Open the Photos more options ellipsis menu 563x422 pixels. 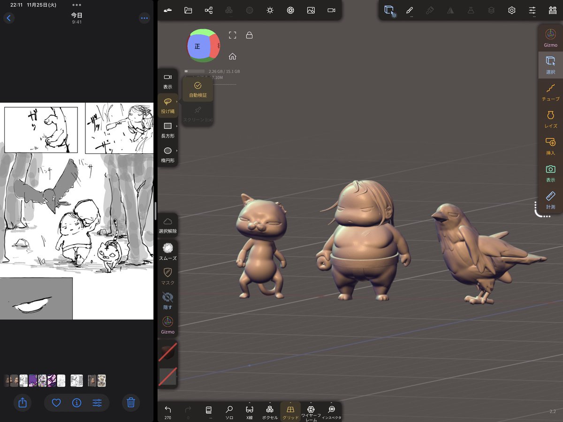(144, 18)
